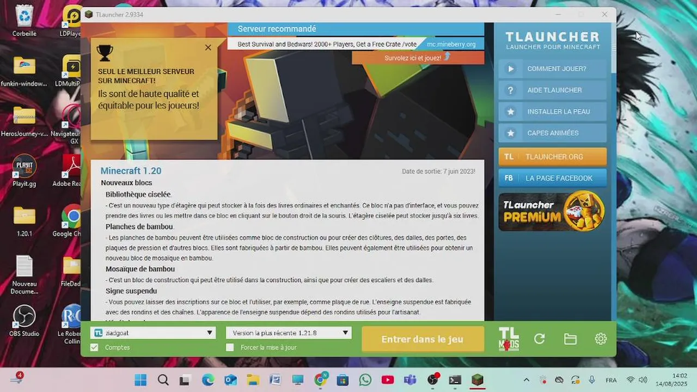697x392 pixels.
Task: Click Bibliothèque ciselée subheading
Action: pyautogui.click(x=139, y=194)
